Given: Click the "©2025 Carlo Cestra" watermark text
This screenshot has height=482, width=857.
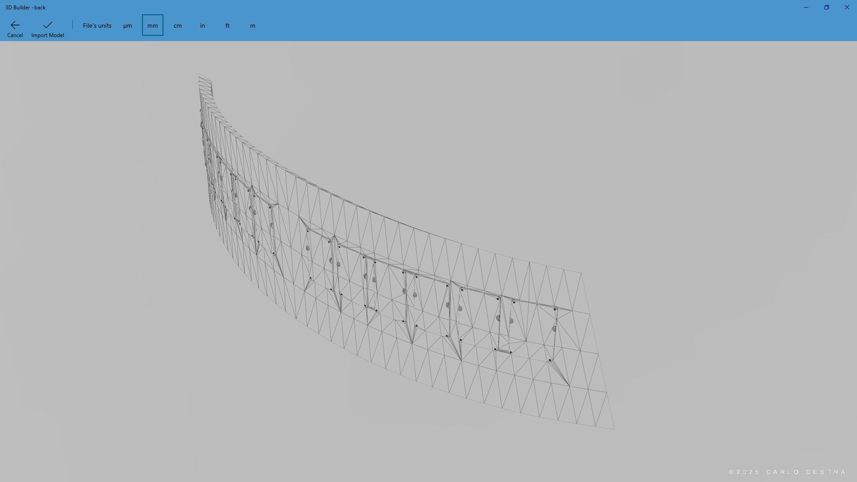Looking at the screenshot, I should coord(787,472).
